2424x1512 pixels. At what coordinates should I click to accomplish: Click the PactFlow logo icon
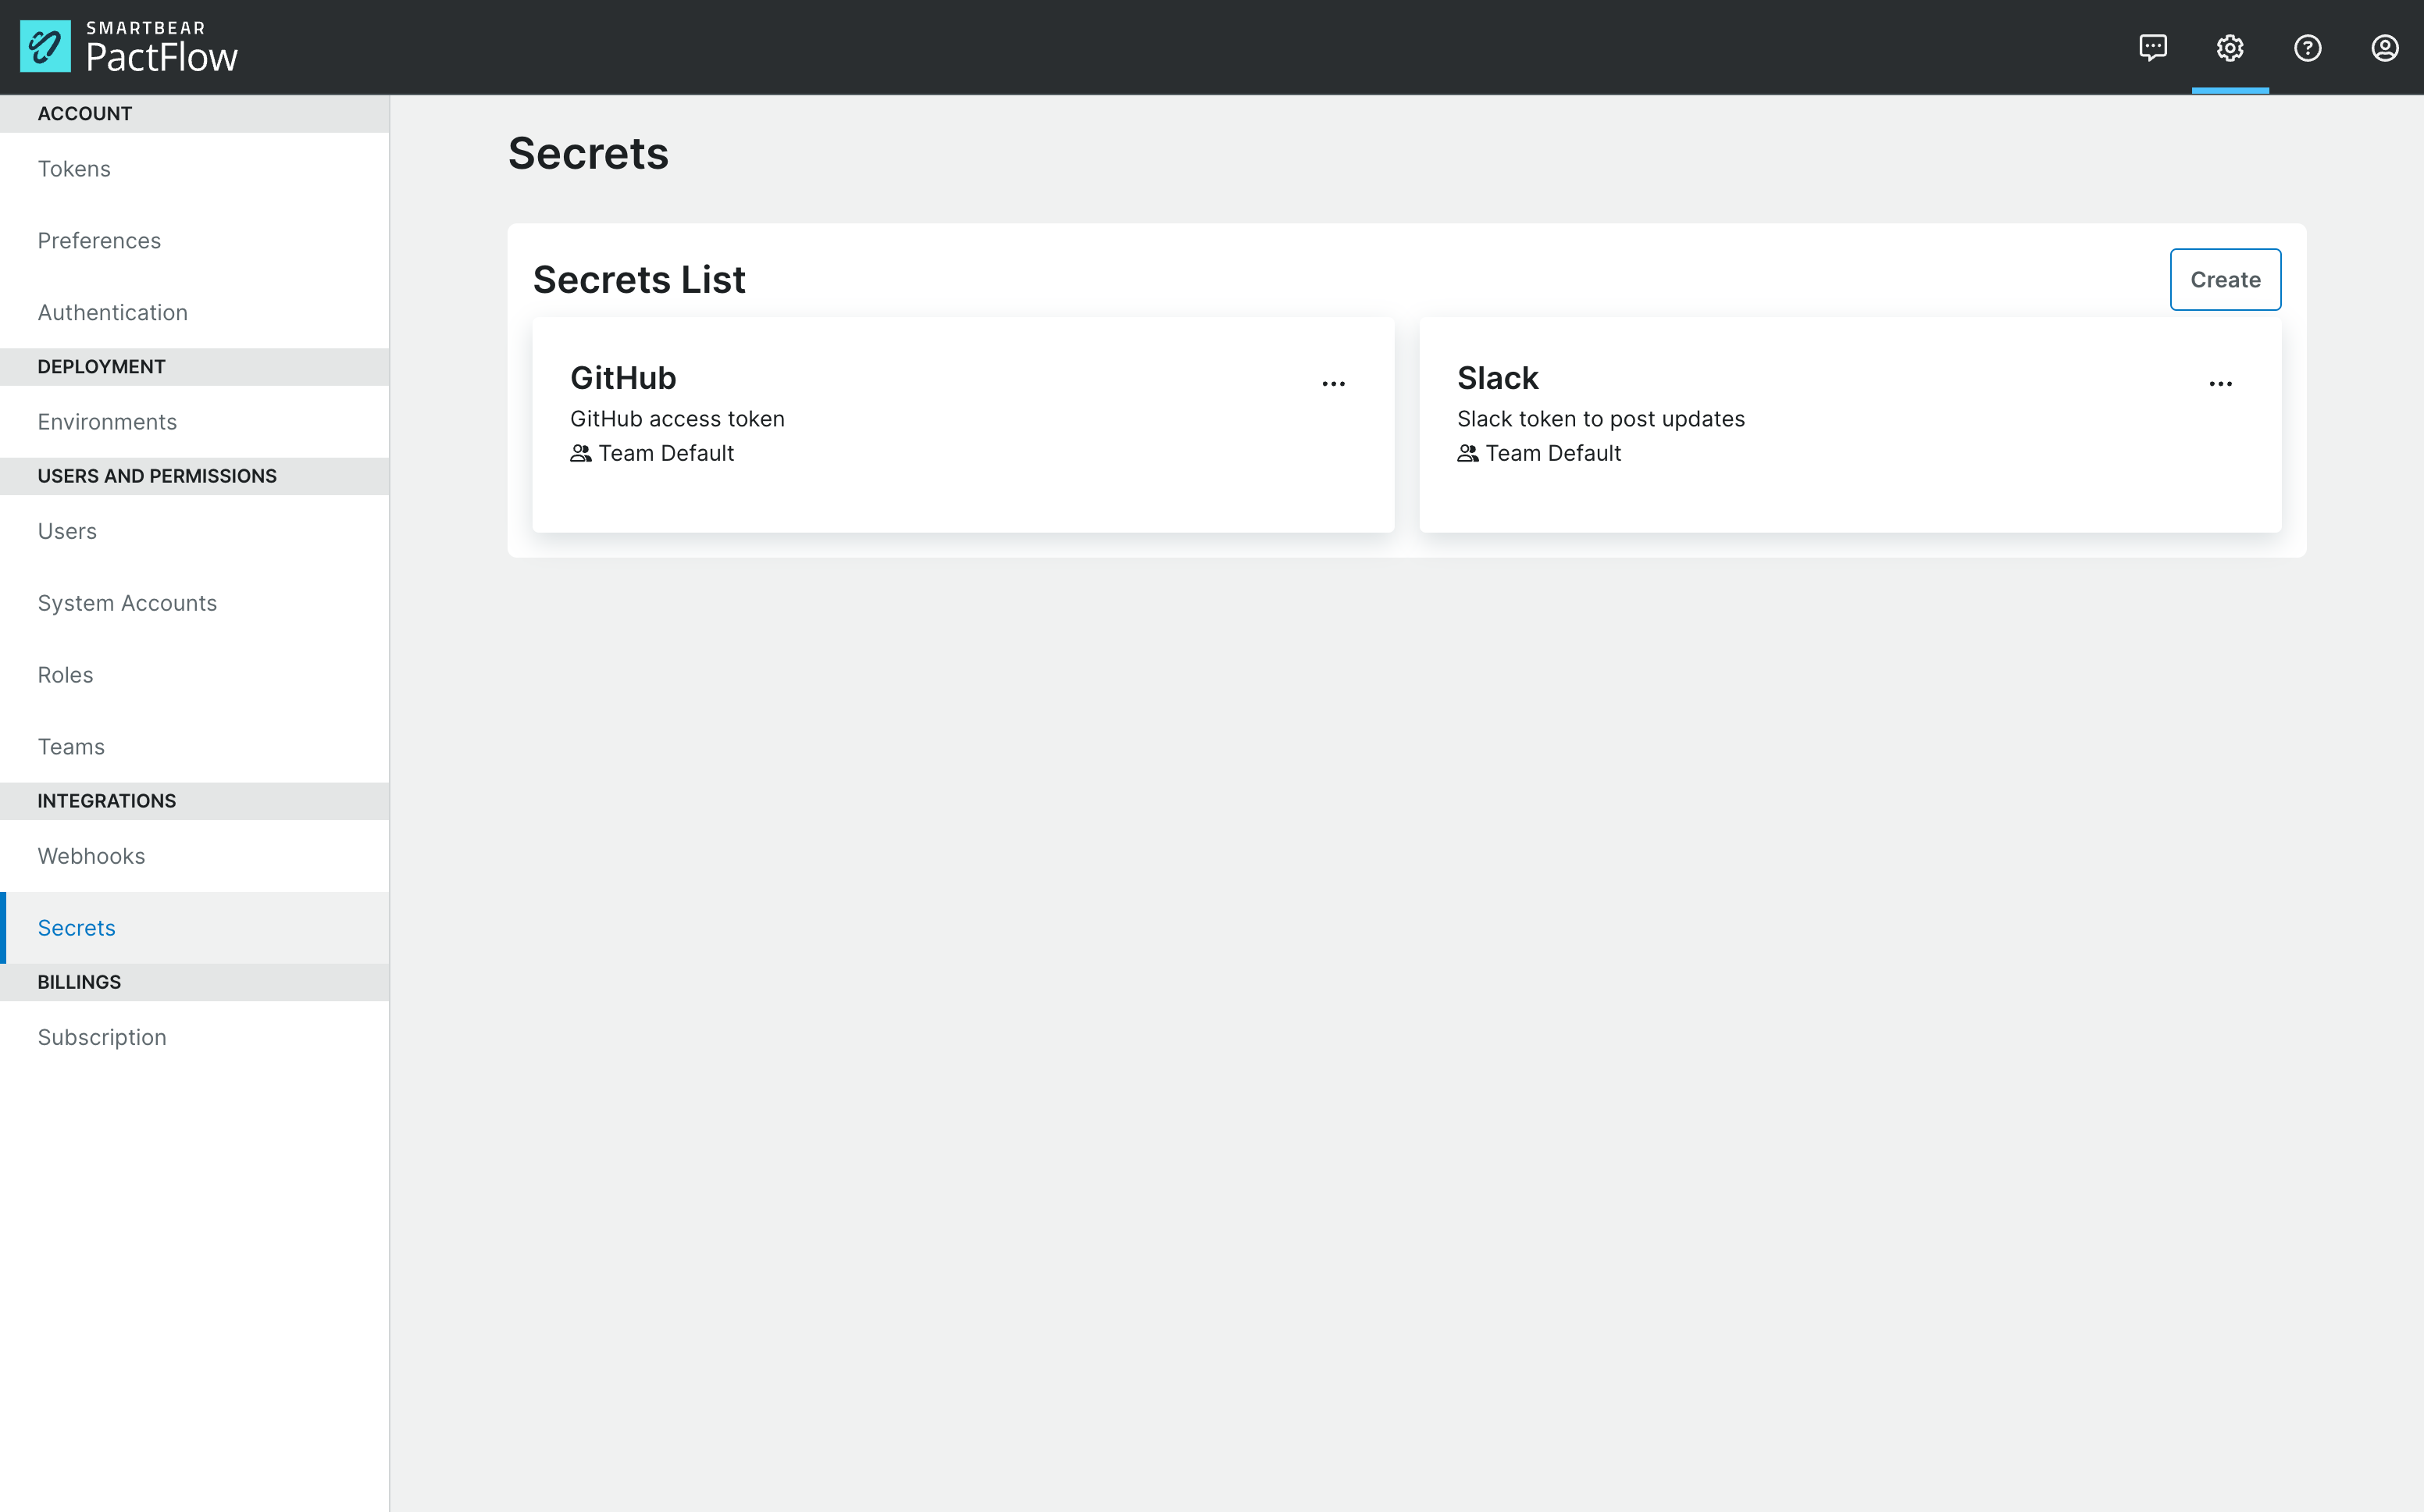pos(44,47)
